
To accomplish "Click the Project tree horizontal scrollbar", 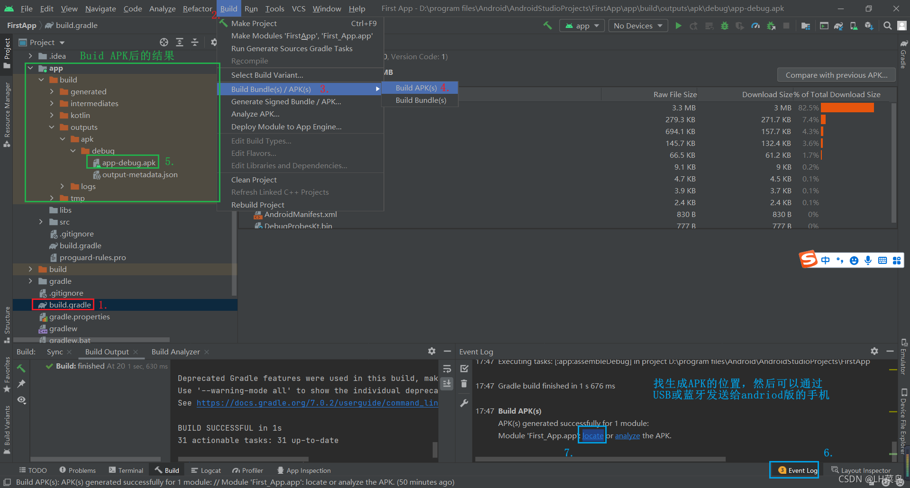I will [x=91, y=340].
